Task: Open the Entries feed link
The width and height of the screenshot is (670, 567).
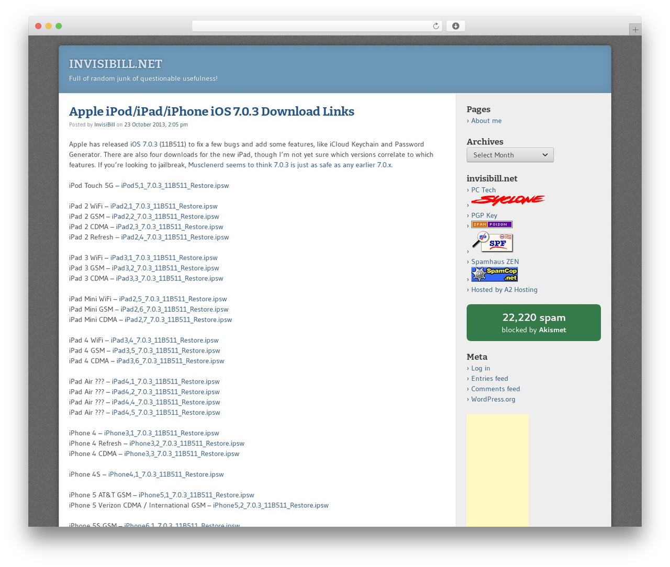Action: point(489,379)
